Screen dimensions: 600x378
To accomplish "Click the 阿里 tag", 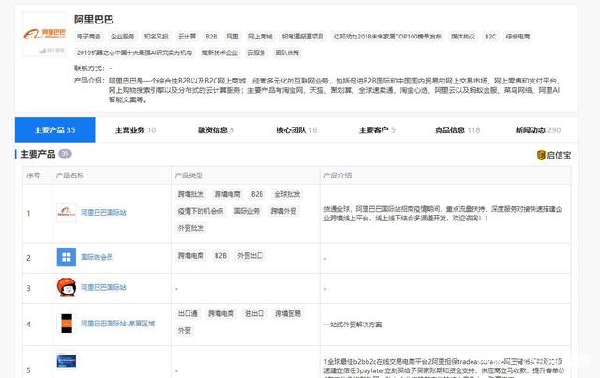I will (232, 37).
